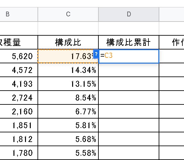Click empty column D cell beside 14.34%
184x160 pixels.
(129, 70)
